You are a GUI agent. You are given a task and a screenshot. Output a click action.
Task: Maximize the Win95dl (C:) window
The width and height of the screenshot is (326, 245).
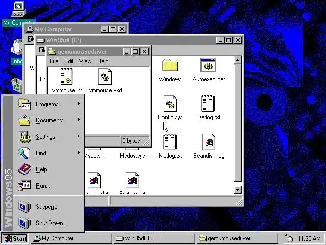(x=228, y=40)
